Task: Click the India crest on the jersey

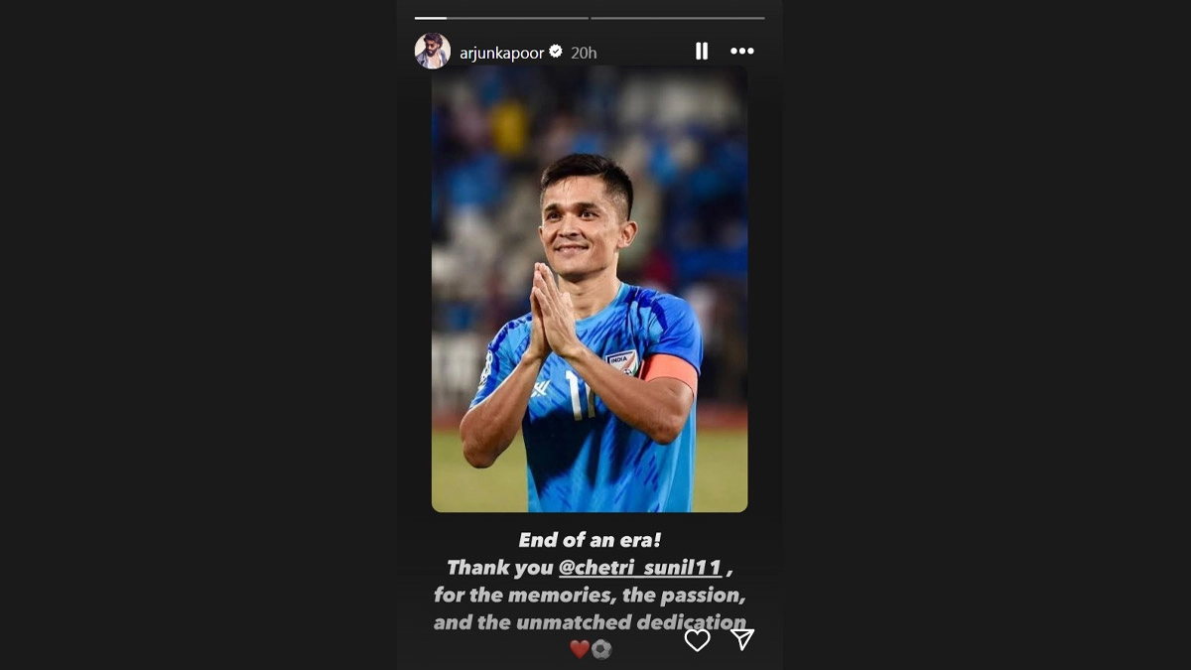Action: (622, 361)
